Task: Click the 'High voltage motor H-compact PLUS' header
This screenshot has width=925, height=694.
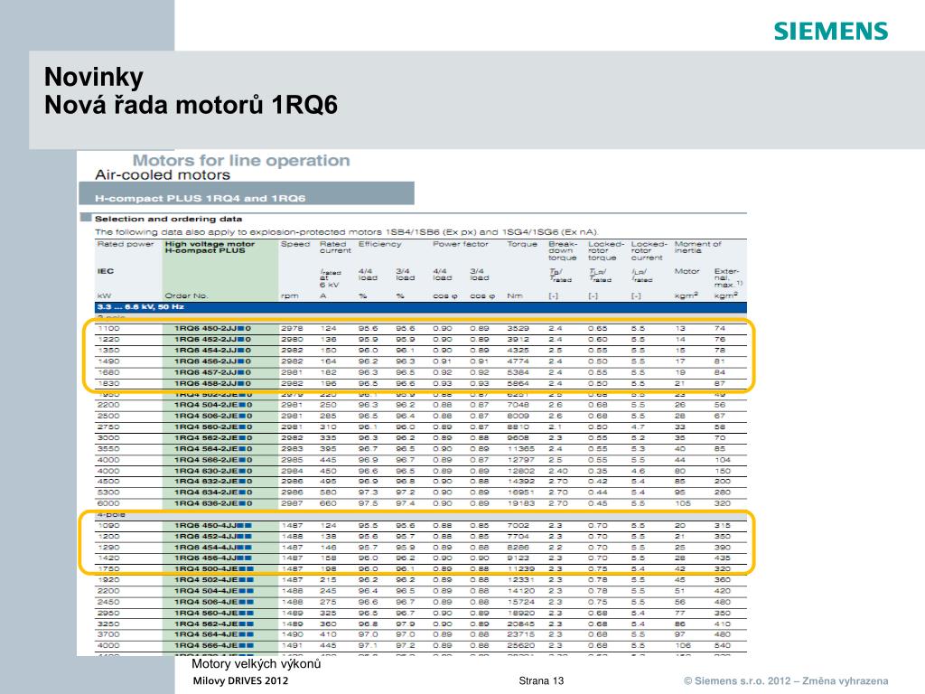Action: 210,248
